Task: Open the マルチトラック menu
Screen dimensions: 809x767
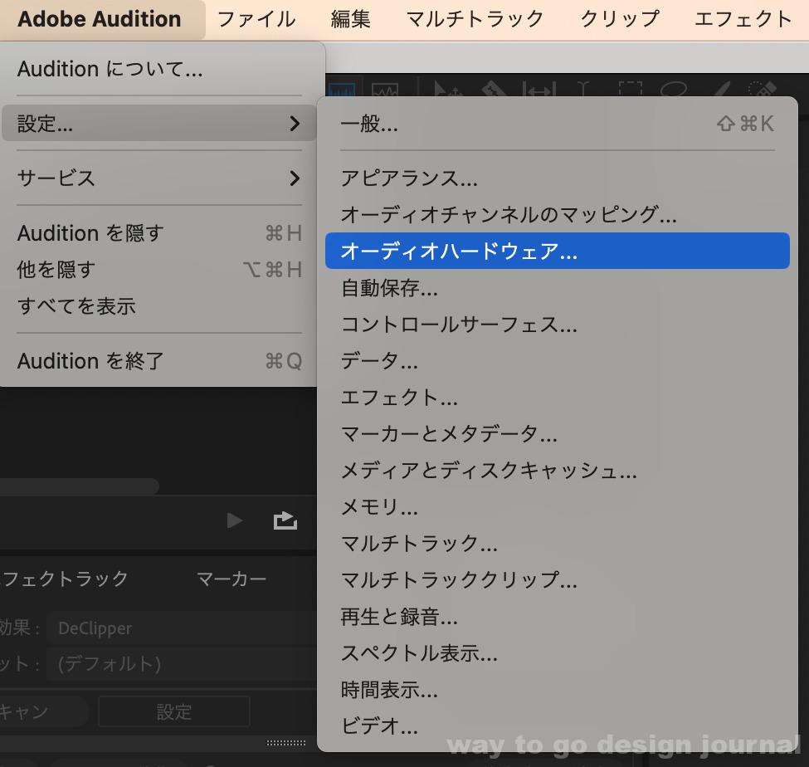Action: pyautogui.click(x=475, y=19)
